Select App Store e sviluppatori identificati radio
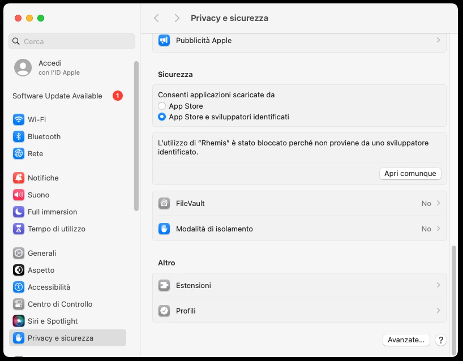The height and width of the screenshot is (361, 463). click(x=162, y=117)
